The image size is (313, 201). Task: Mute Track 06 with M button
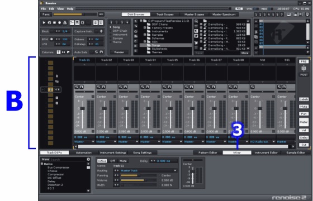pos(191,87)
